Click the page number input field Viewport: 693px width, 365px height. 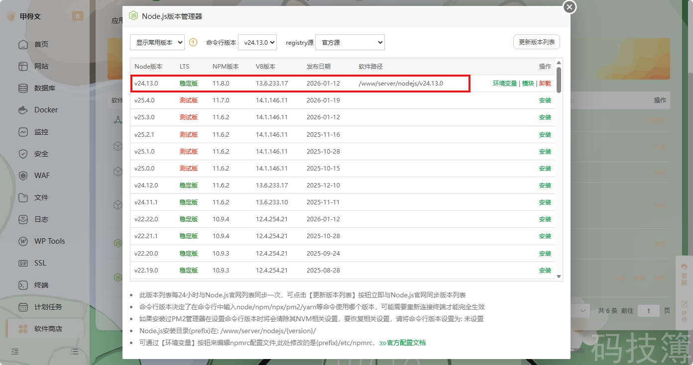coord(649,310)
